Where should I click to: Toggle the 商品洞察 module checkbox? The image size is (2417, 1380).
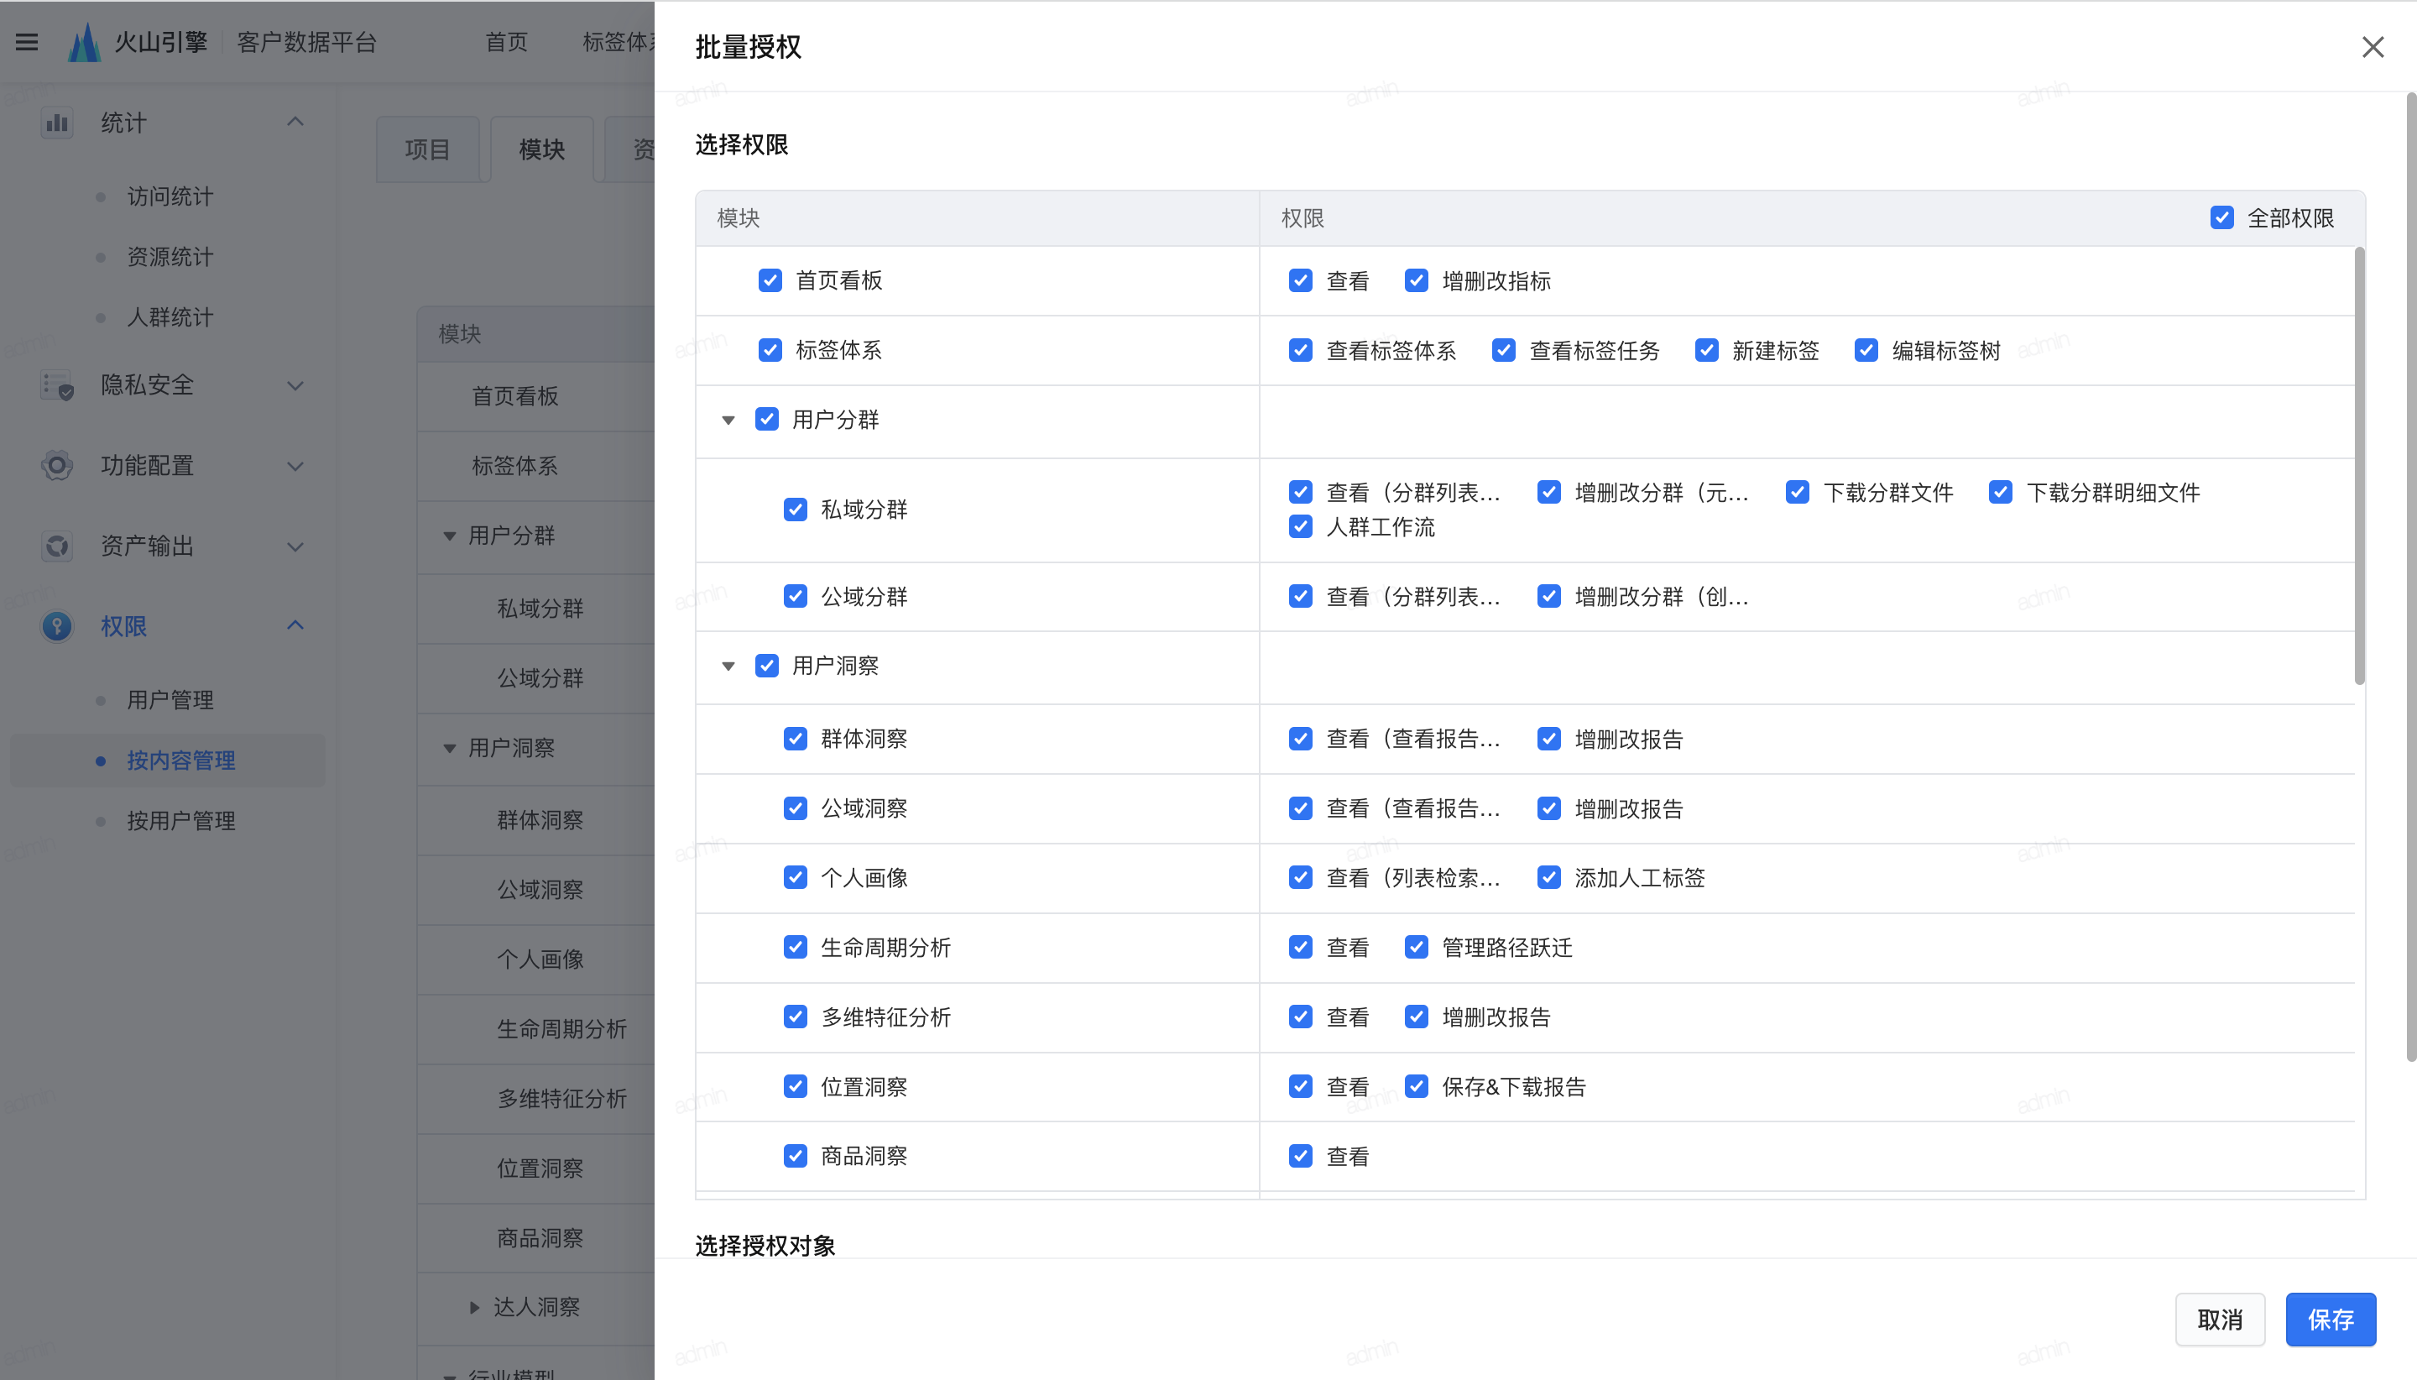click(x=796, y=1157)
